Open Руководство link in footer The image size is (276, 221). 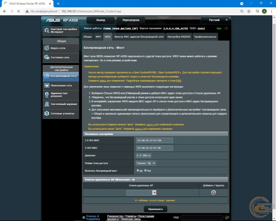coord(115,216)
